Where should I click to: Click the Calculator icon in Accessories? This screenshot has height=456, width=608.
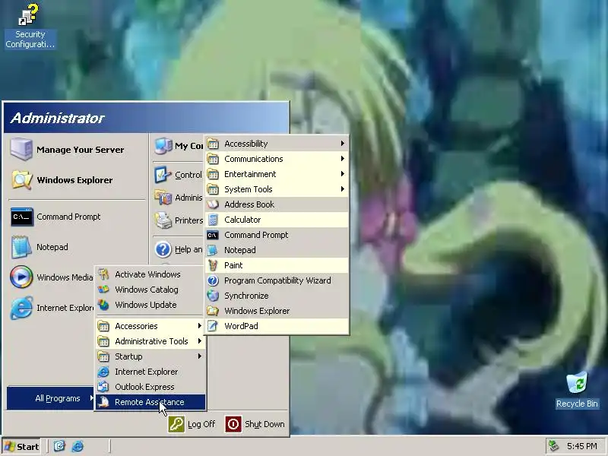tap(213, 220)
